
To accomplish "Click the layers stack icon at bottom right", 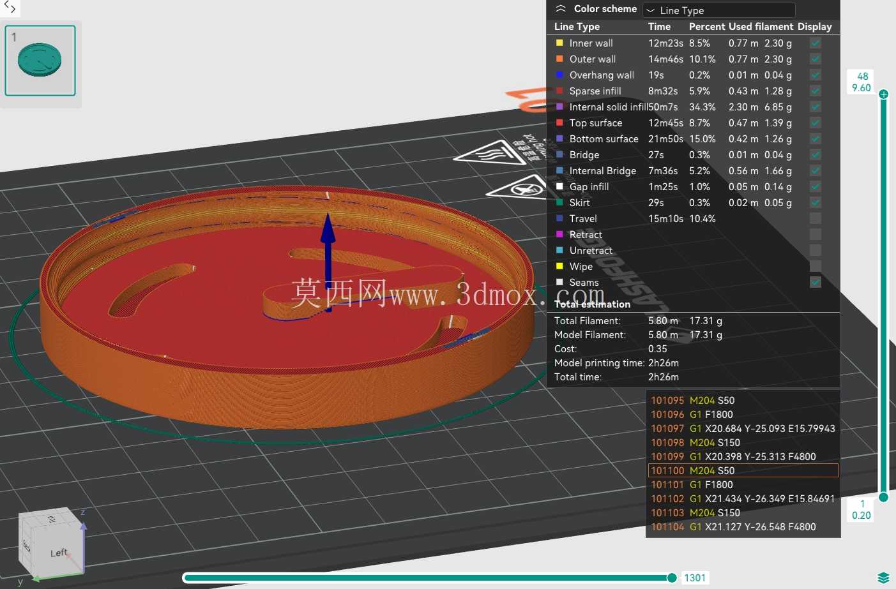I will [x=884, y=578].
